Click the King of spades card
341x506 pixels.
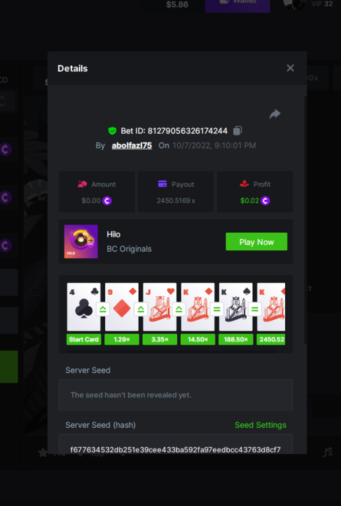(236, 307)
